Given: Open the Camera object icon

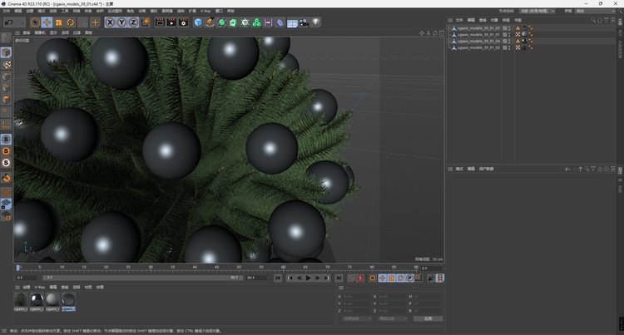Looking at the screenshot, I should pyautogui.click(x=305, y=22).
